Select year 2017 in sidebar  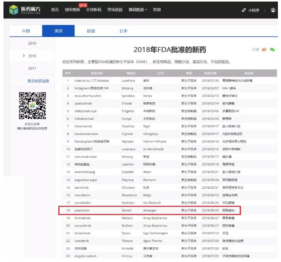coord(32,68)
